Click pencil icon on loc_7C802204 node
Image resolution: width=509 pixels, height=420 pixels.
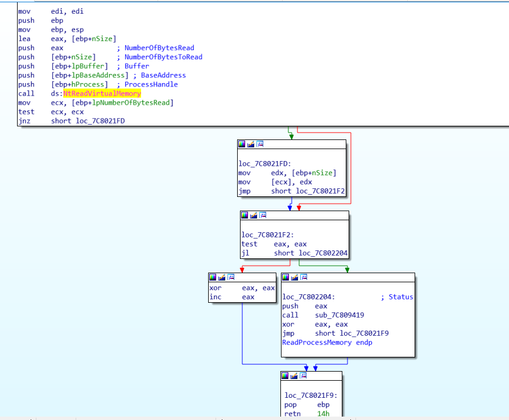(x=295, y=277)
